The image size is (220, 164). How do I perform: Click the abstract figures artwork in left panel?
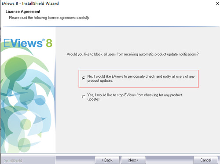(27, 102)
